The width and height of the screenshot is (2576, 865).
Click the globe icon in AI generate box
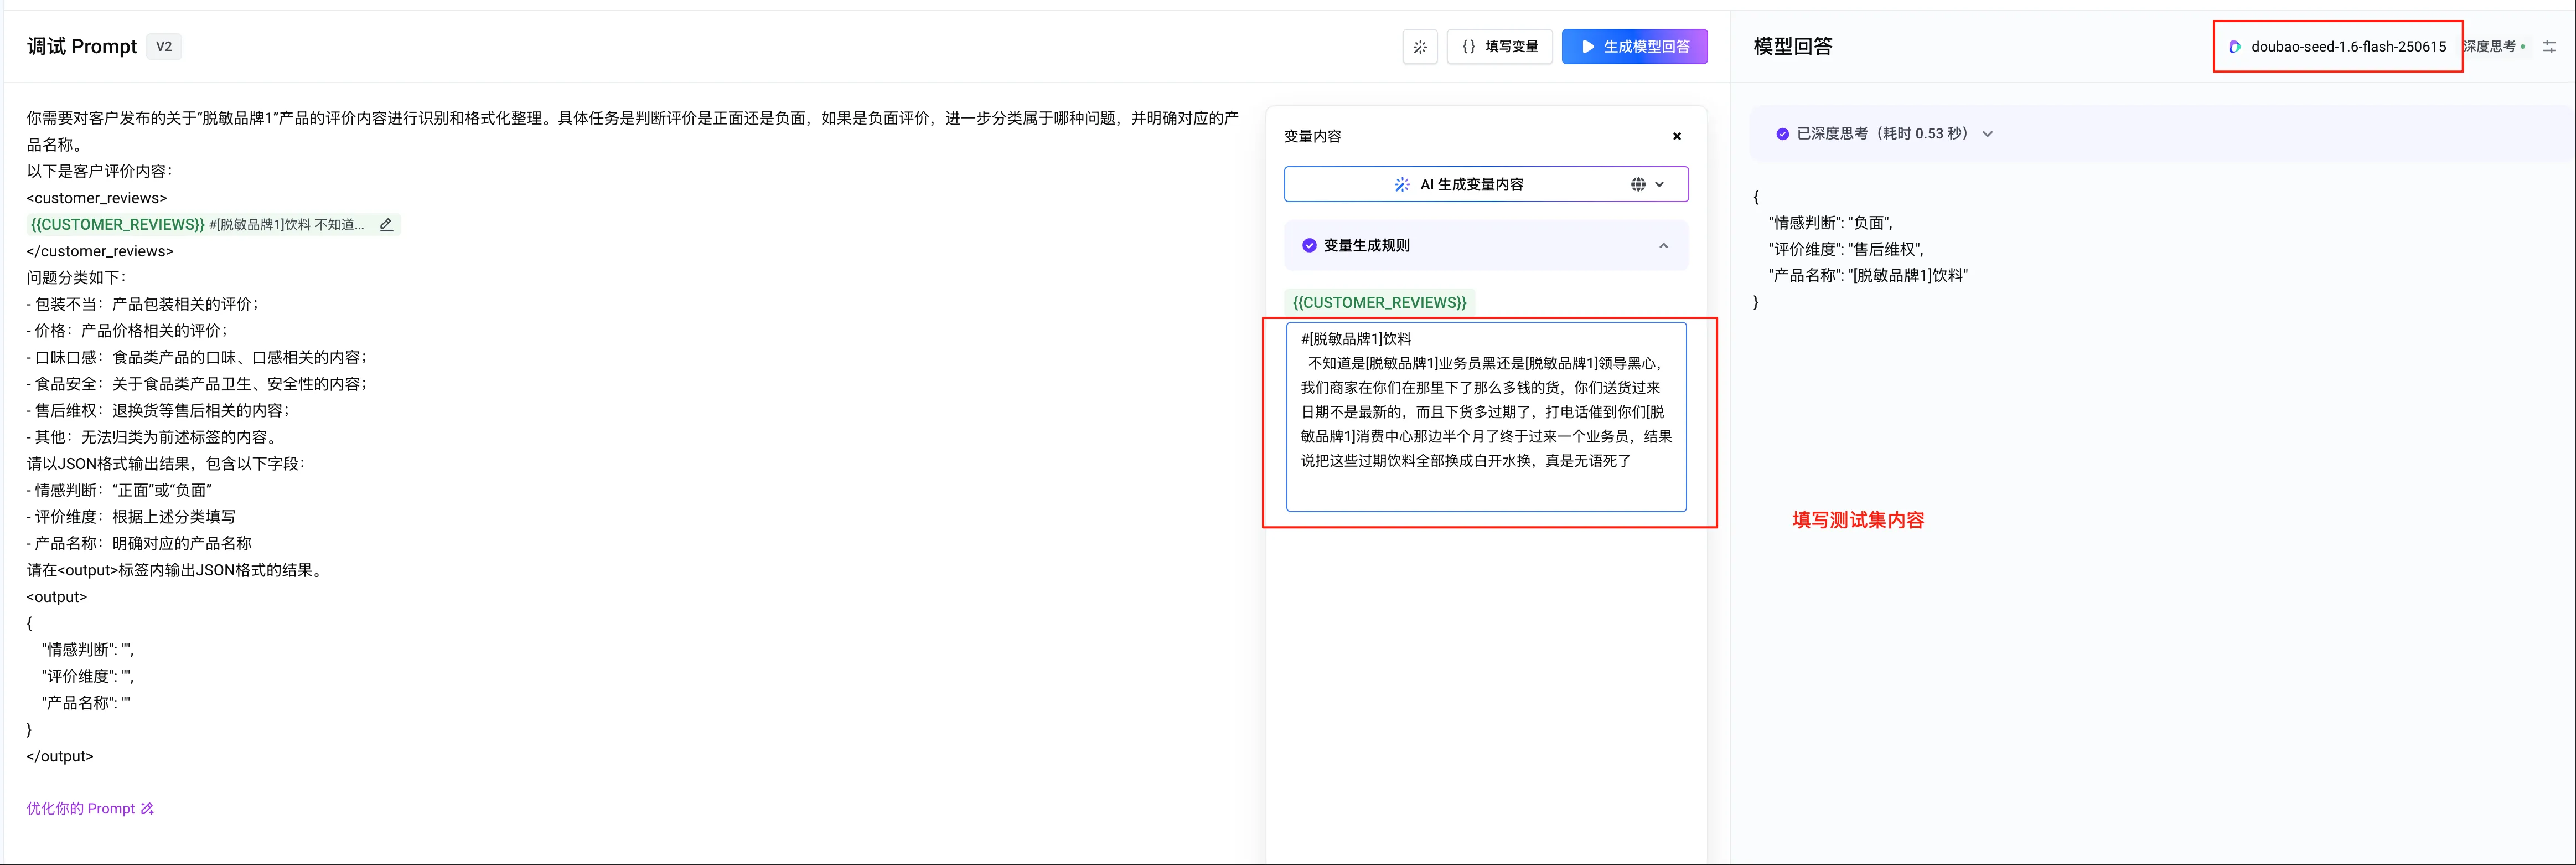tap(1637, 185)
